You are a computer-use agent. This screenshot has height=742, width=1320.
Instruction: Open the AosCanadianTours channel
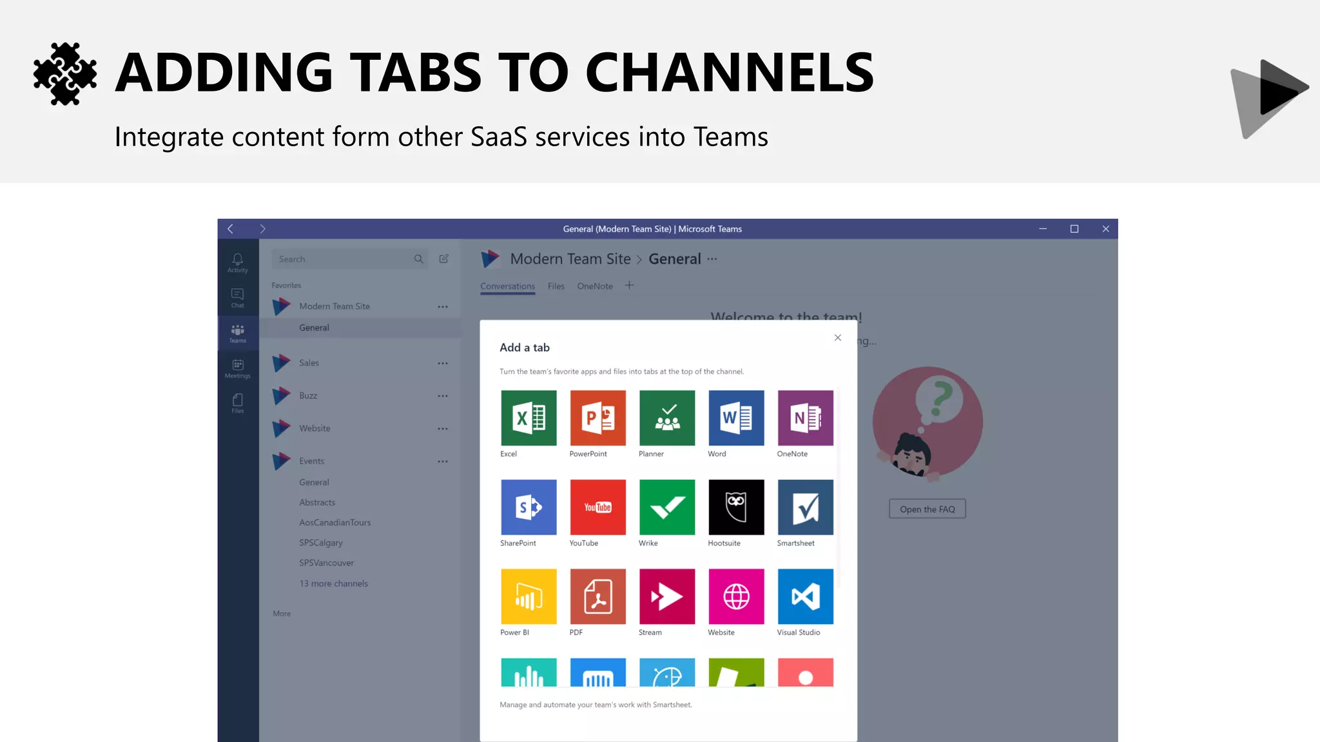pos(335,522)
